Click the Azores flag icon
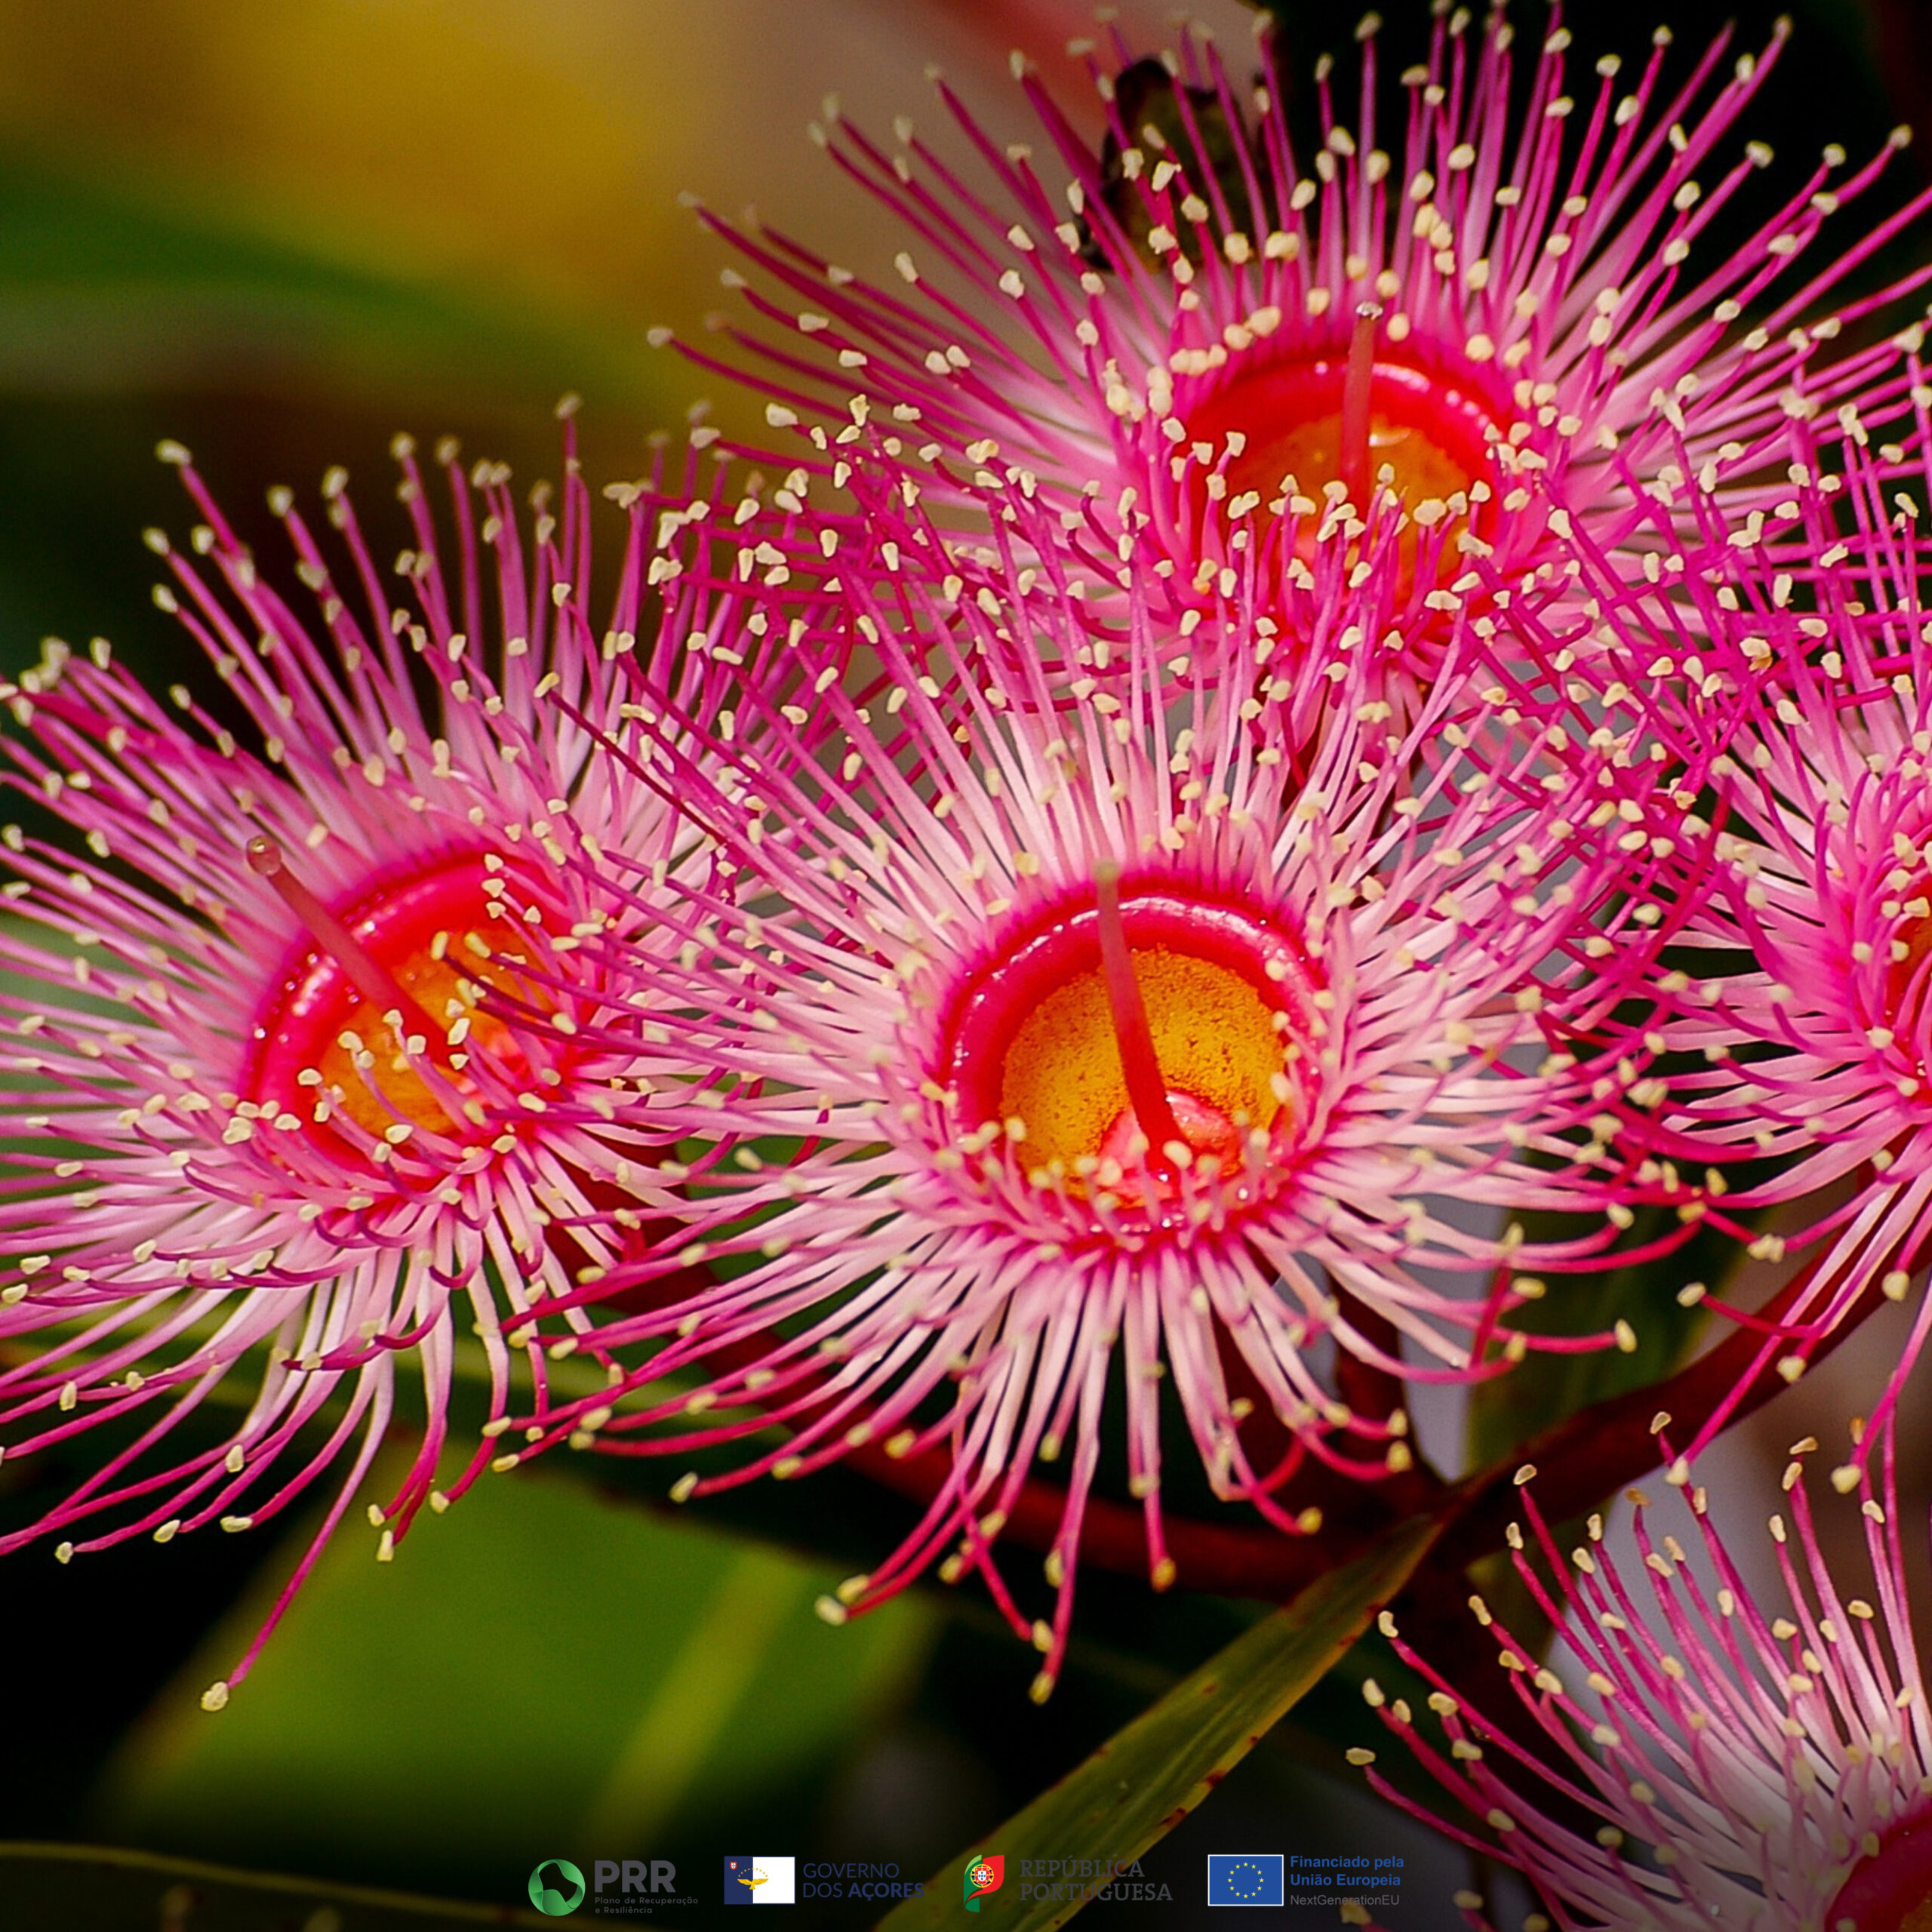Viewport: 1932px width, 1932px height. pyautogui.click(x=759, y=1880)
